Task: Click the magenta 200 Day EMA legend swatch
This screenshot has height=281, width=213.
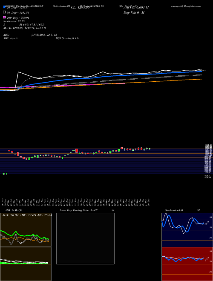Action: coord(4,17)
